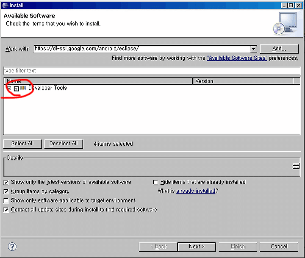Click the Available Software heading

coord(29,16)
